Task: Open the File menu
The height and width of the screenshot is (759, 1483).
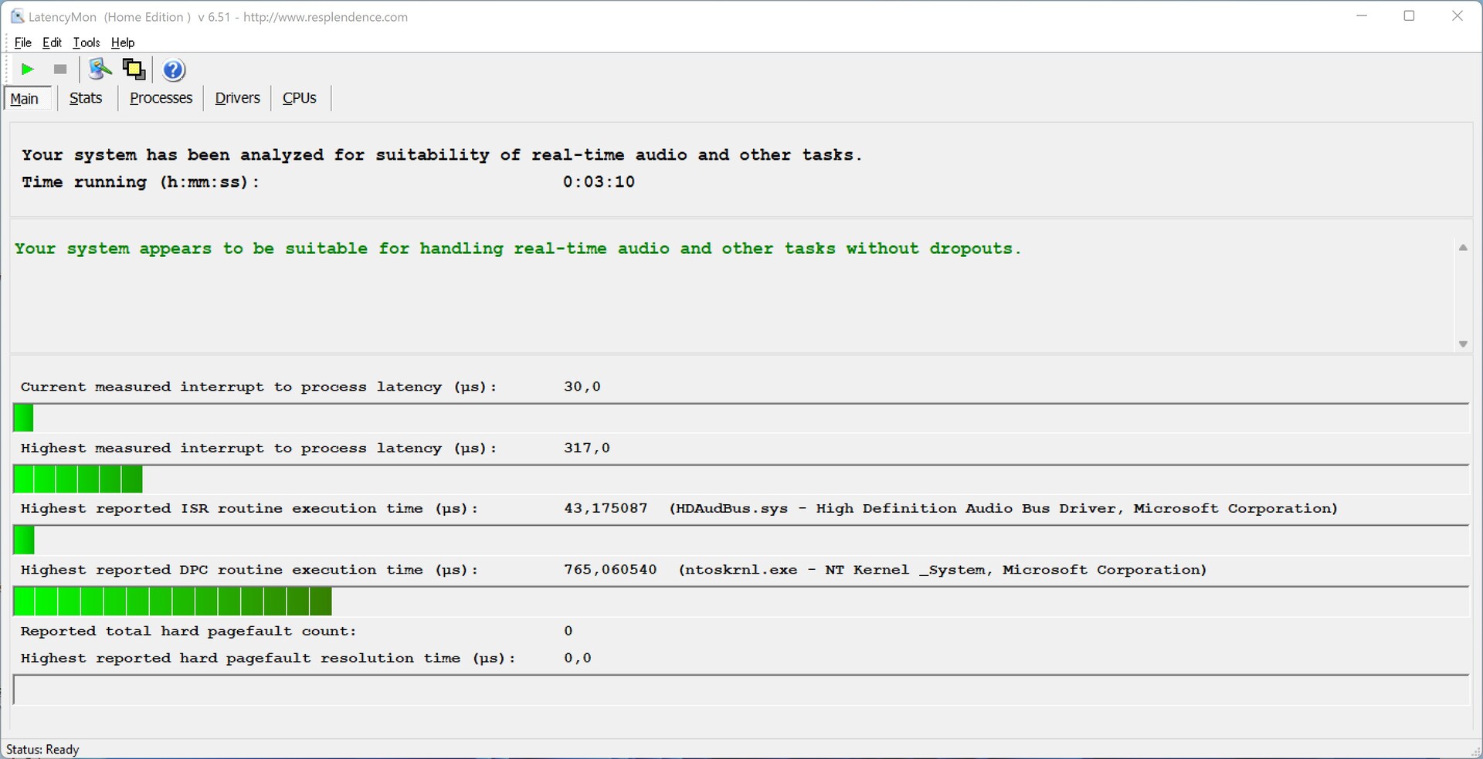Action: click(22, 42)
